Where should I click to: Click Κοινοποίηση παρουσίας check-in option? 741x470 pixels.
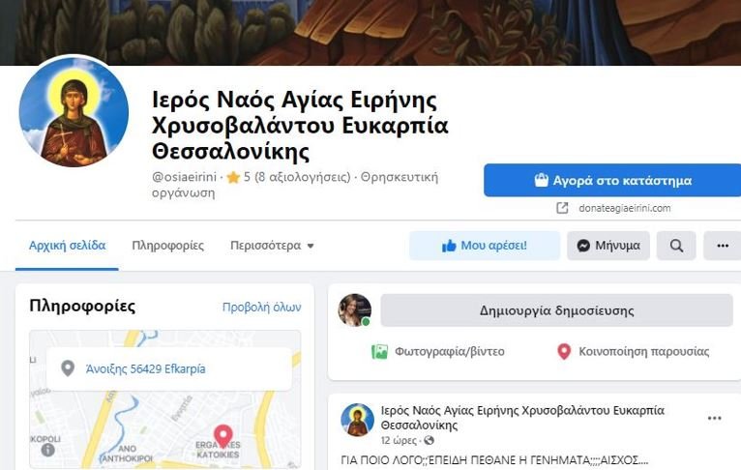point(634,351)
